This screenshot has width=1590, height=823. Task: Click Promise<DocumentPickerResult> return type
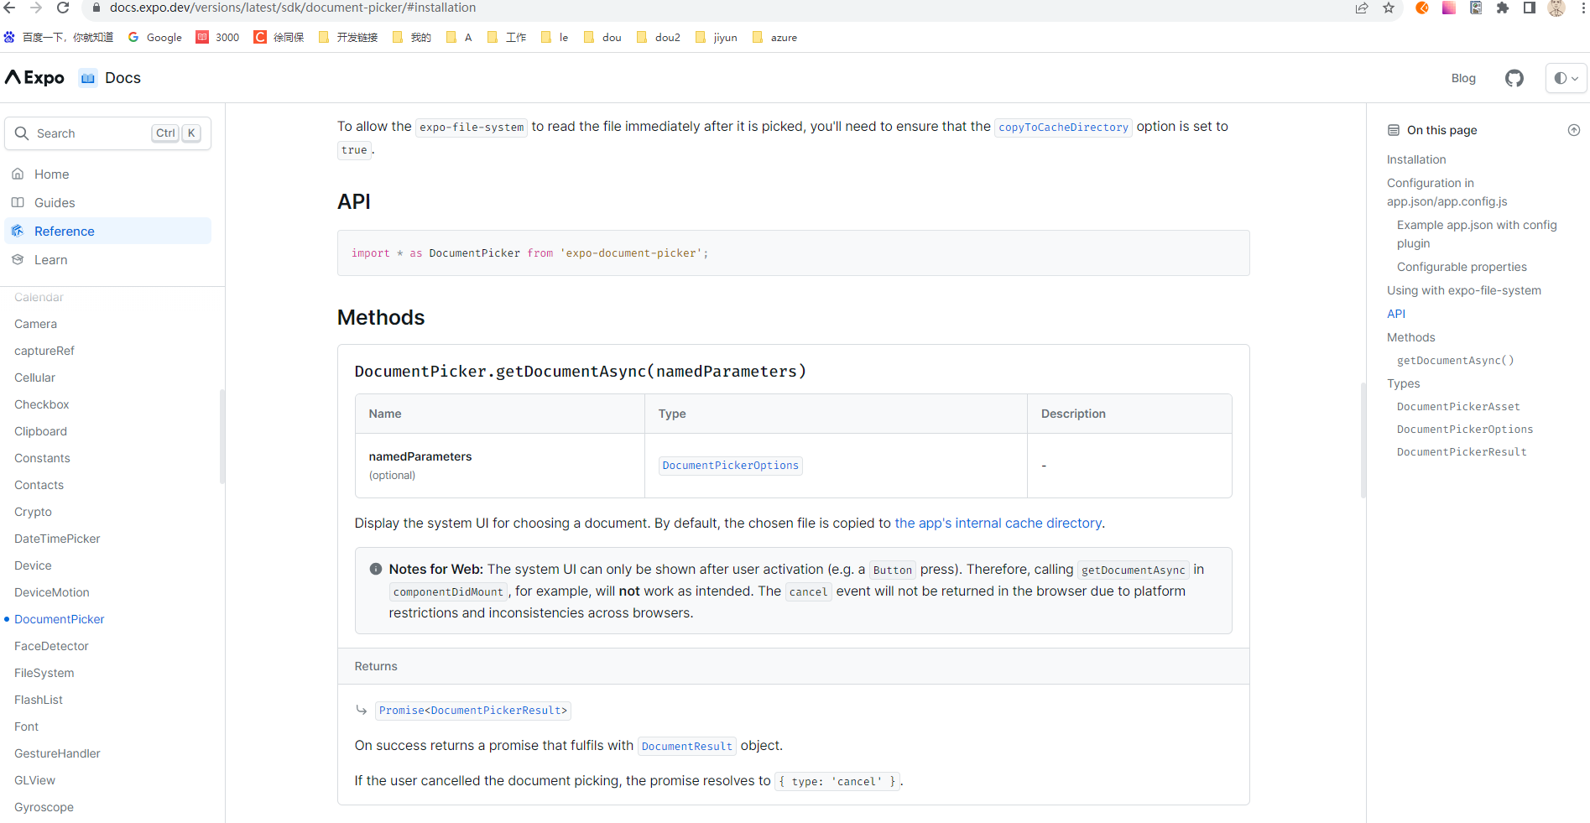pyautogui.click(x=472, y=711)
